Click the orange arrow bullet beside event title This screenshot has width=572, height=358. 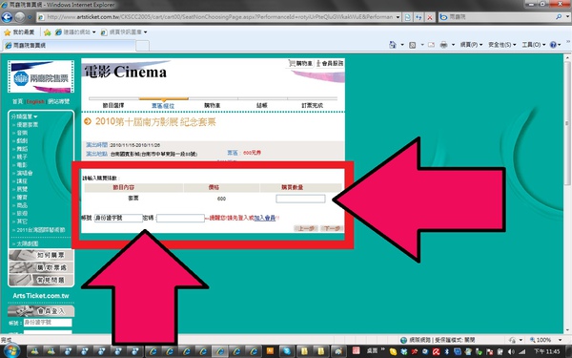(x=88, y=121)
